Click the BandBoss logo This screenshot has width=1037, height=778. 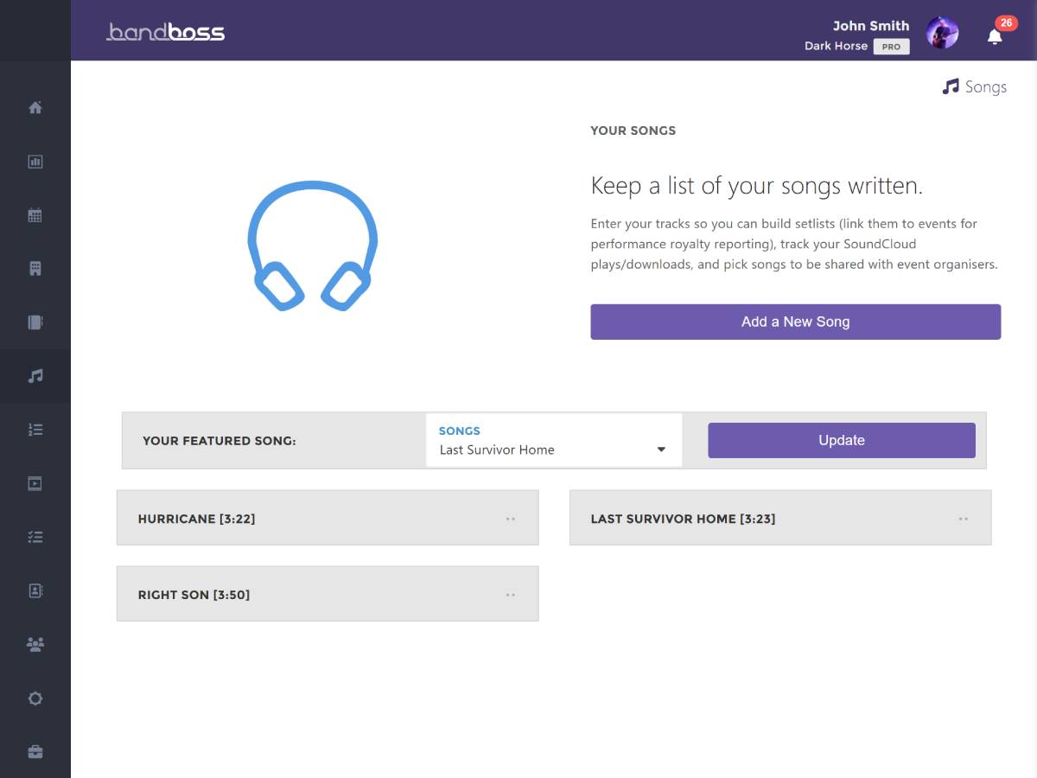165,32
